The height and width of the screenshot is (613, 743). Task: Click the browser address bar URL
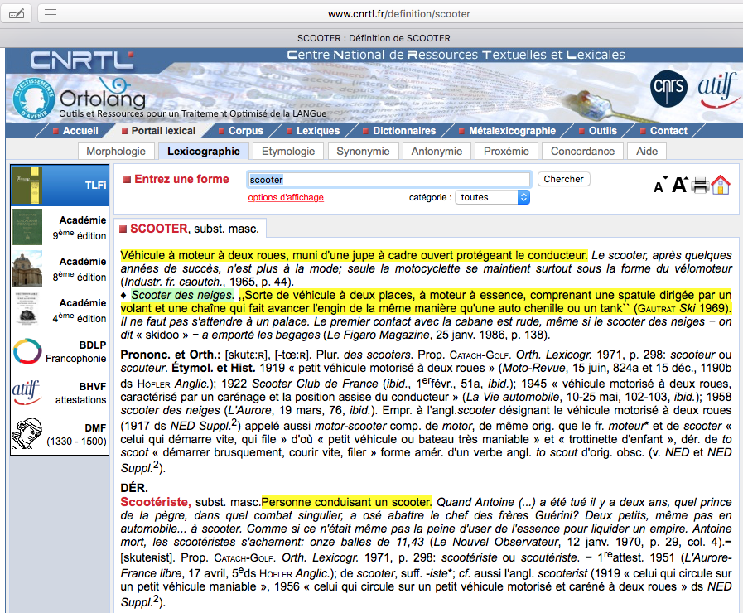pyautogui.click(x=399, y=14)
